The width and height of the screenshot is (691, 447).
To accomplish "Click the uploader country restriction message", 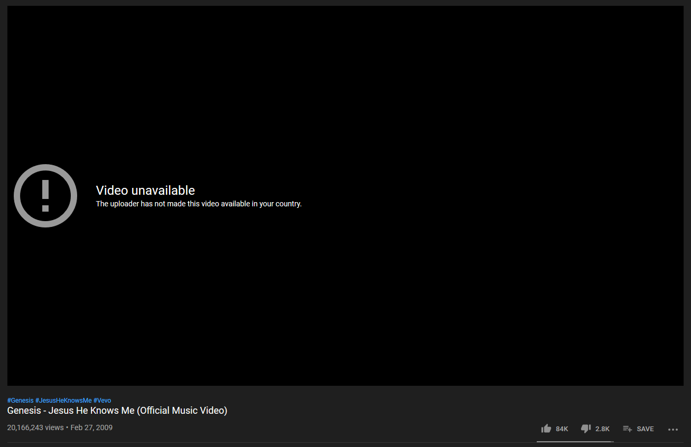I will [199, 204].
